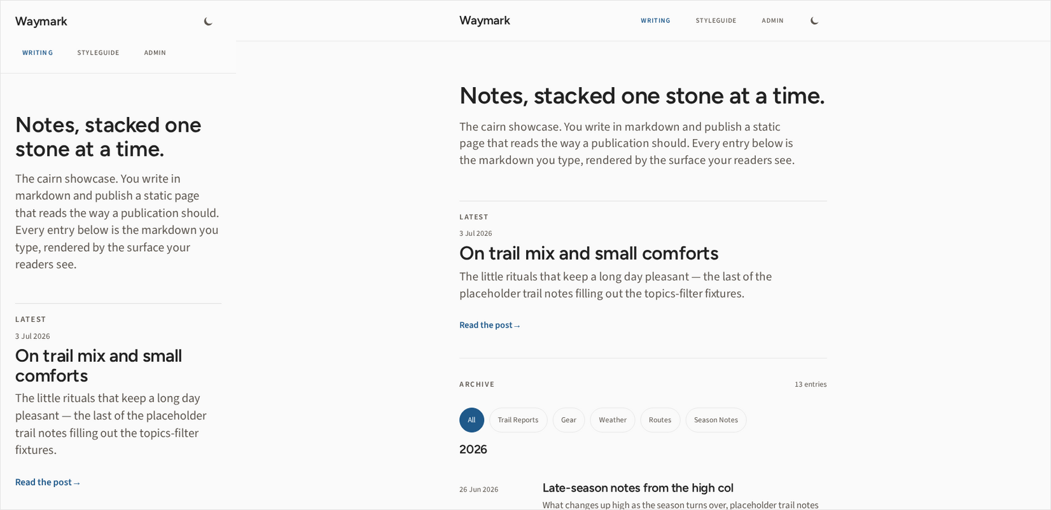Click the ARCHIVE section label
This screenshot has height=510, width=1051.
pyautogui.click(x=477, y=385)
